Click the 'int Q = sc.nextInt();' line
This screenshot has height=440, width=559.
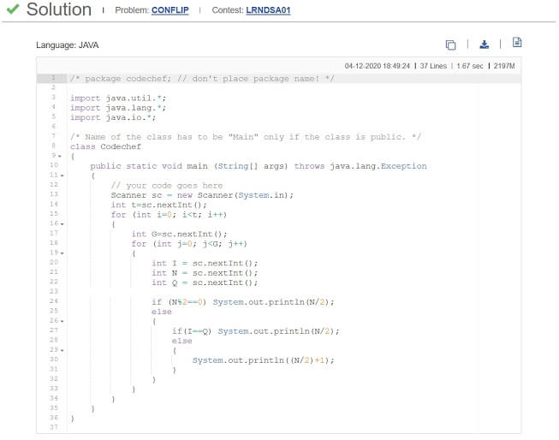[205, 282]
